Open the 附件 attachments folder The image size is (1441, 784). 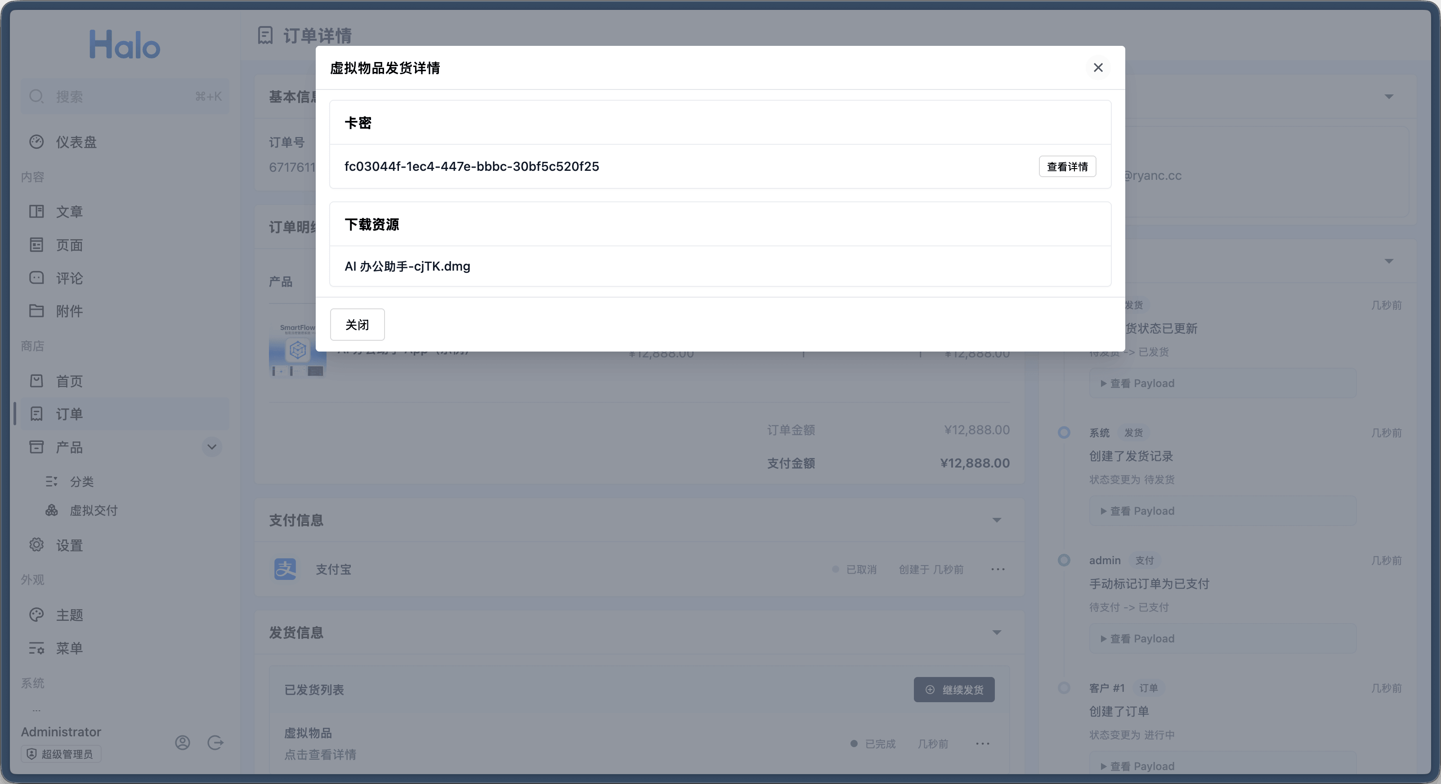pos(37,311)
